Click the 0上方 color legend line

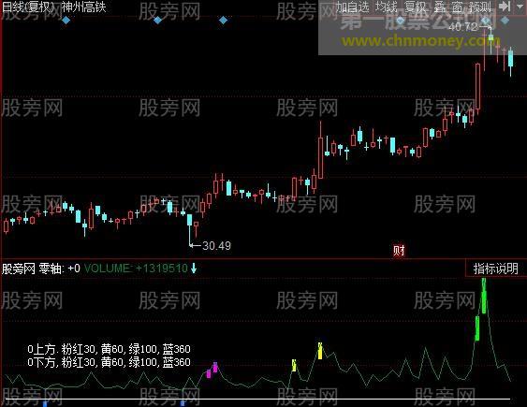[x=110, y=349]
